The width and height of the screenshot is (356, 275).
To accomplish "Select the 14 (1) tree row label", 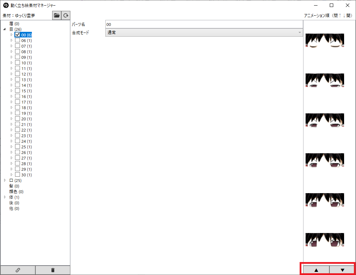I will coord(27,85).
